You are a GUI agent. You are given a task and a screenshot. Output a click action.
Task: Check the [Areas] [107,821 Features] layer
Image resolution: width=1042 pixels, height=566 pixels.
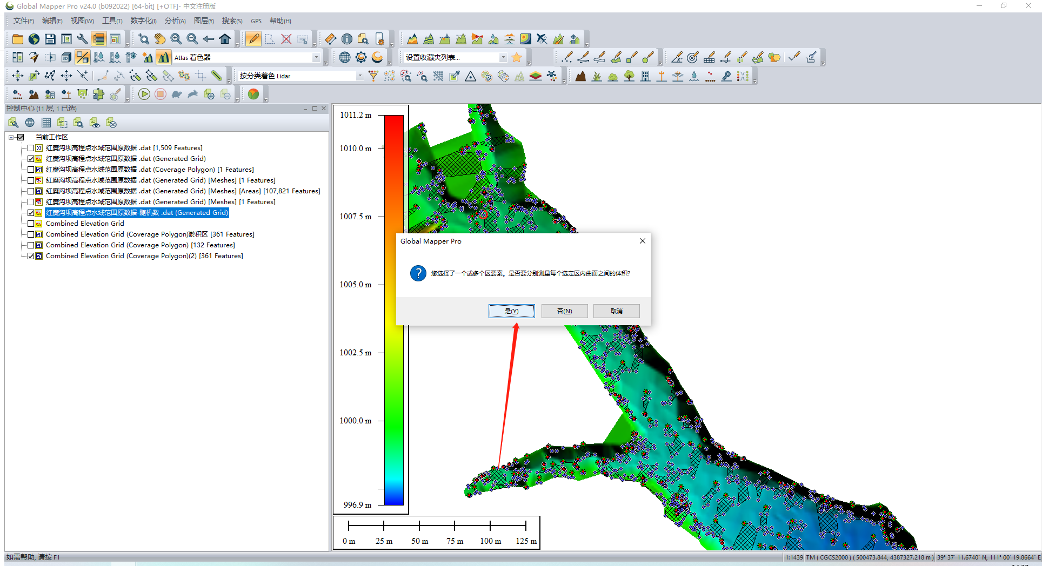[x=31, y=191]
